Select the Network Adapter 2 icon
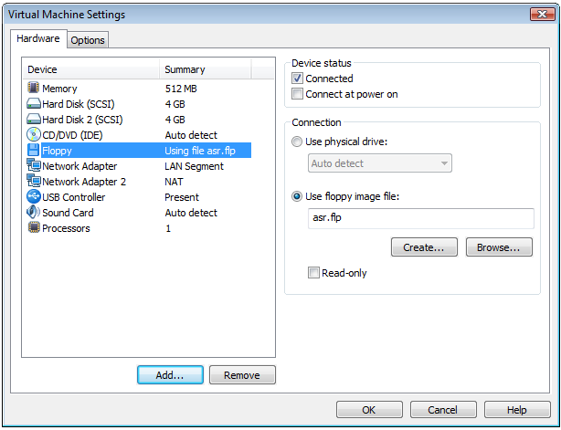The height and width of the screenshot is (430, 561). click(34, 182)
